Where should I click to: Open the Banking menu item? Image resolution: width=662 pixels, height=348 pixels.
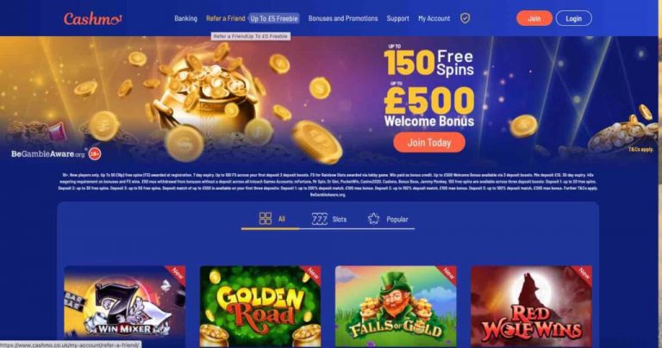coord(186,19)
